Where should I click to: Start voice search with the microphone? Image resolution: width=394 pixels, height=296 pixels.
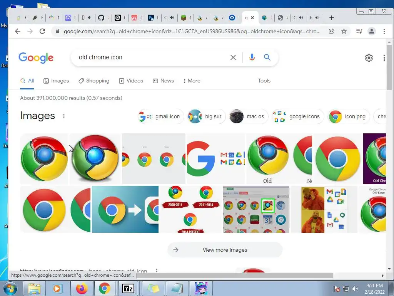click(252, 57)
